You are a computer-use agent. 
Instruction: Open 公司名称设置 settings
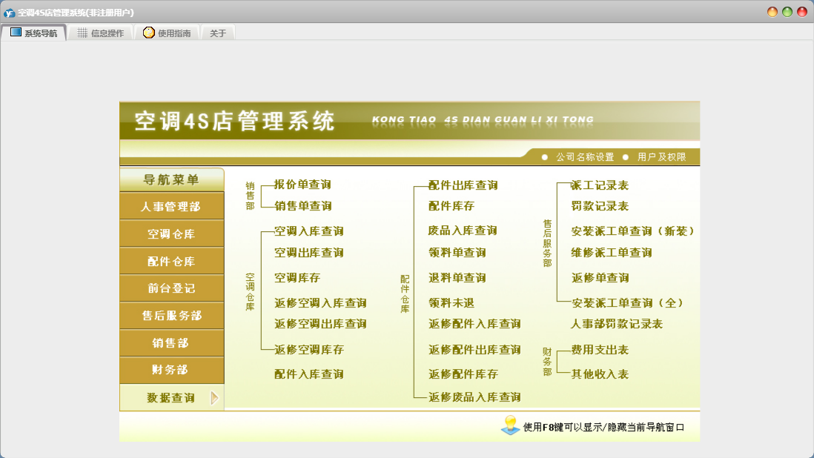(x=585, y=157)
